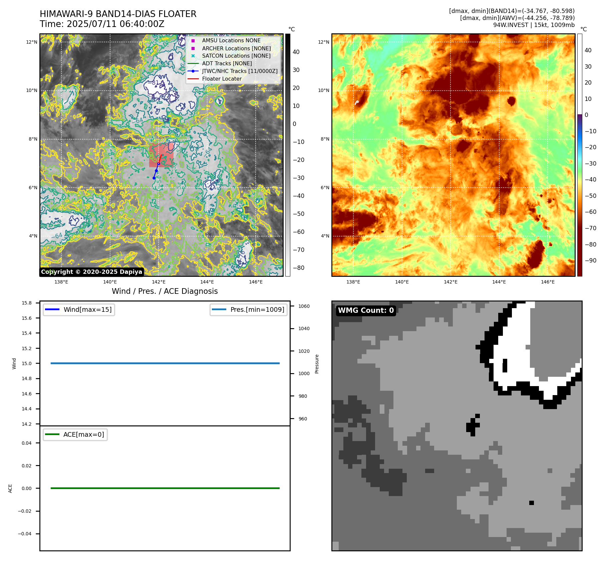Click the HIMAWARI-9 BAND14-DIAS FLOATER title
This screenshot has width=605, height=563.
pos(118,14)
